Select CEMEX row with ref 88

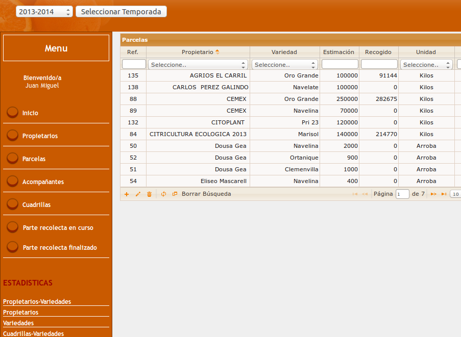(x=290, y=99)
